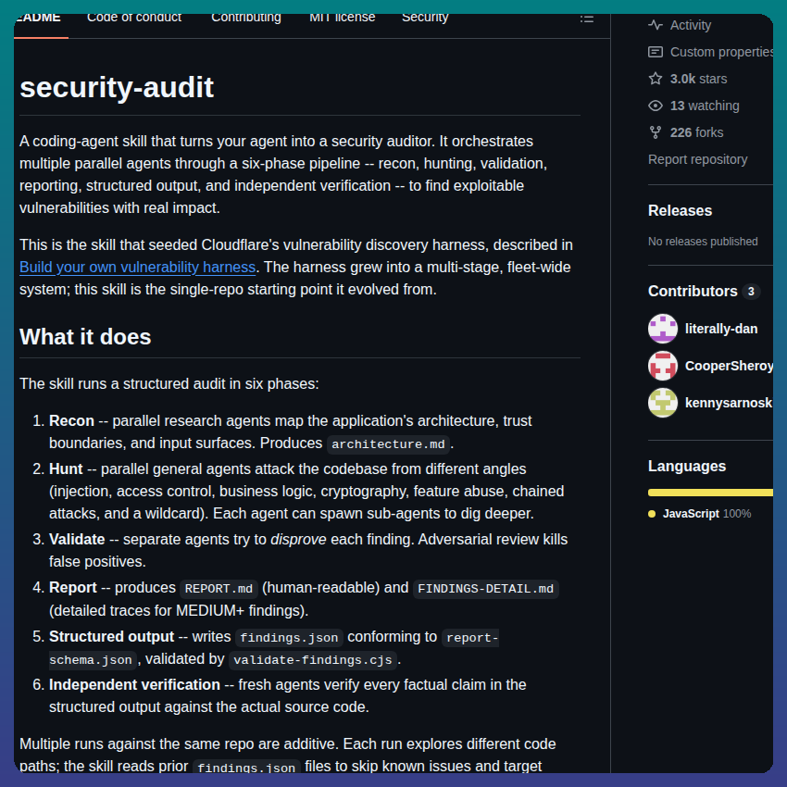Open literally-dan's avatar
This screenshot has width=787, height=787.
[663, 329]
